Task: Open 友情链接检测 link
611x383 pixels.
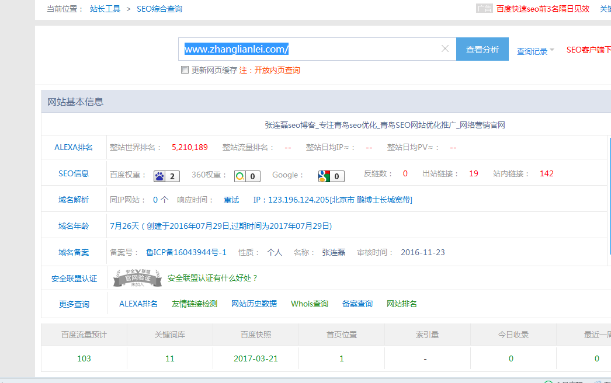Action: (x=195, y=304)
